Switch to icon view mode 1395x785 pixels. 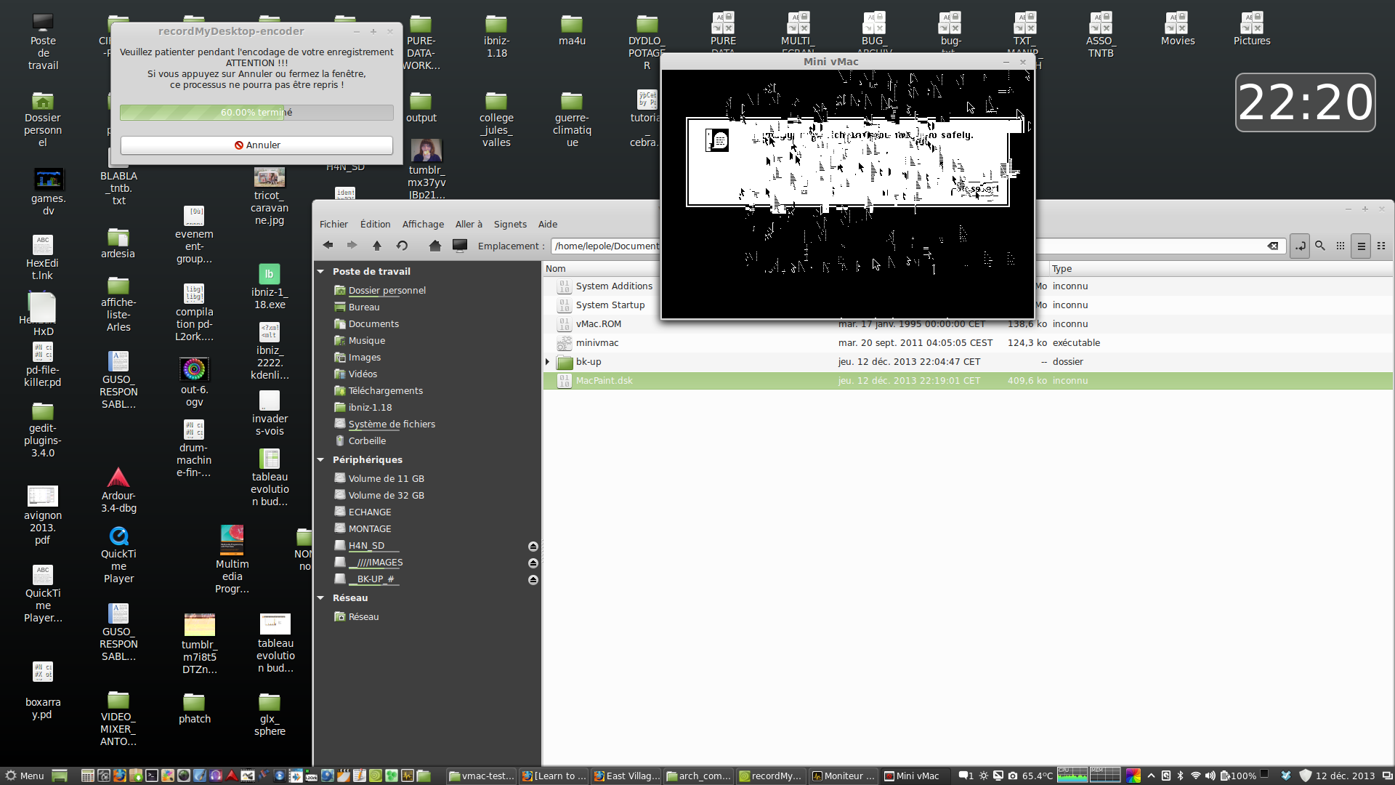click(1341, 246)
